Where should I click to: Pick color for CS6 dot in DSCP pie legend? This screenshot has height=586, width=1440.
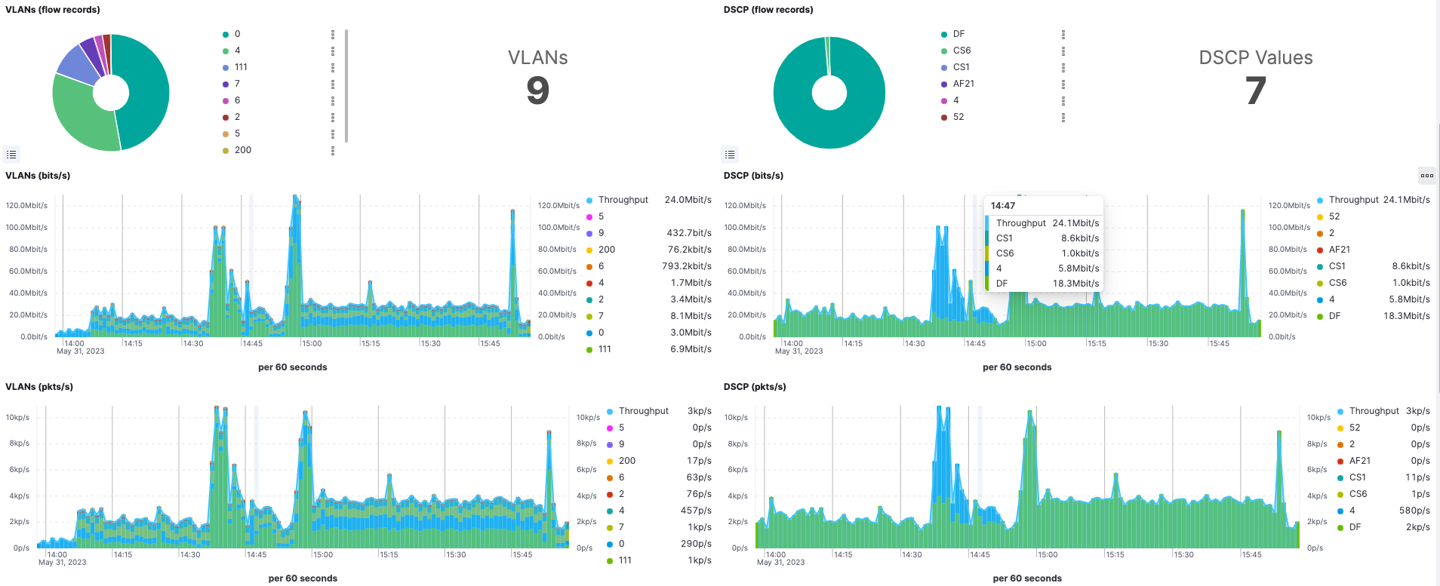944,51
